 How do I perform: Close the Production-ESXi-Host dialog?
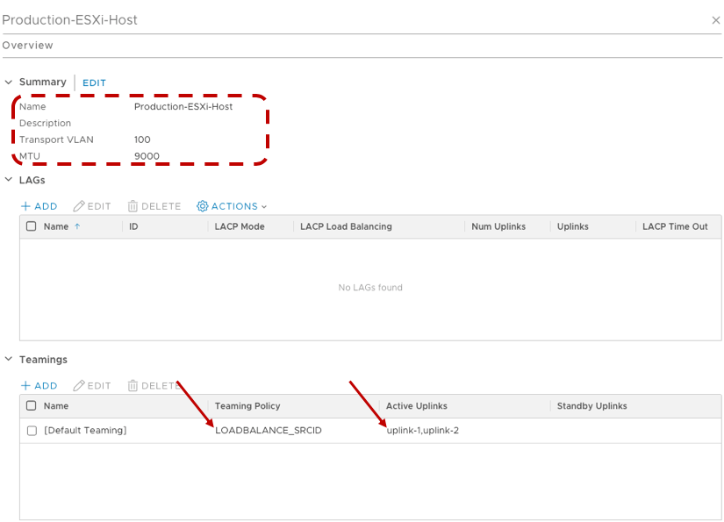[x=715, y=20]
